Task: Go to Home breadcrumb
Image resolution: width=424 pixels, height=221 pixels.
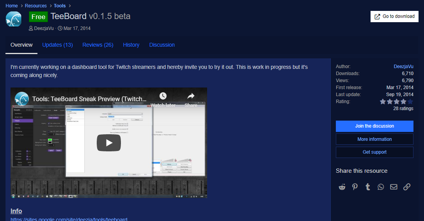Action: click(x=12, y=6)
